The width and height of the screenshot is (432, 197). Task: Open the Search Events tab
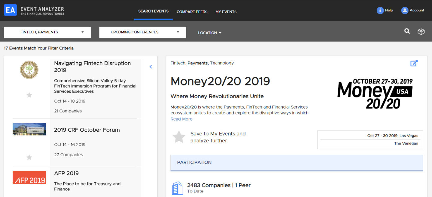pos(153,11)
